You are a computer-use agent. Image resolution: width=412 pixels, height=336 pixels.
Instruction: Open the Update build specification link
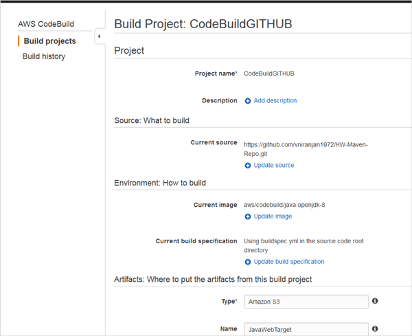pos(289,262)
